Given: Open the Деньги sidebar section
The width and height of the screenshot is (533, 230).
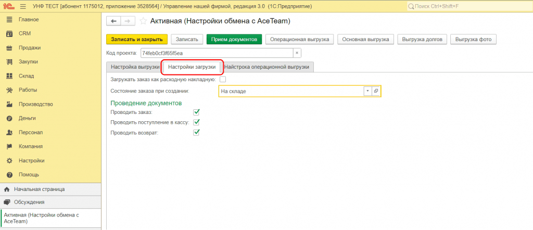Looking at the screenshot, I should pyautogui.click(x=27, y=118).
